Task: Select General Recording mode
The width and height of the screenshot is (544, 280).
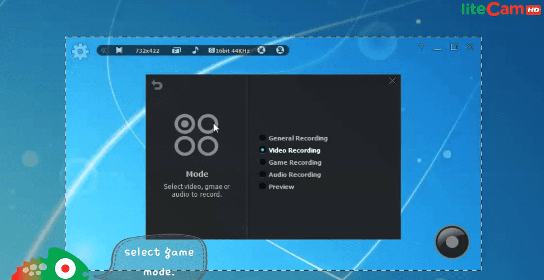Action: tap(293, 138)
